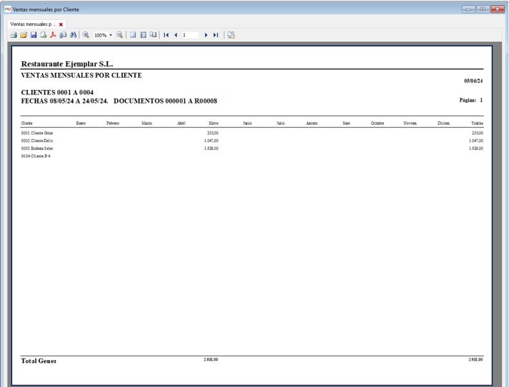Click the Restaurante Ejemplar S.L. heading
509x387 pixels.
[67, 64]
